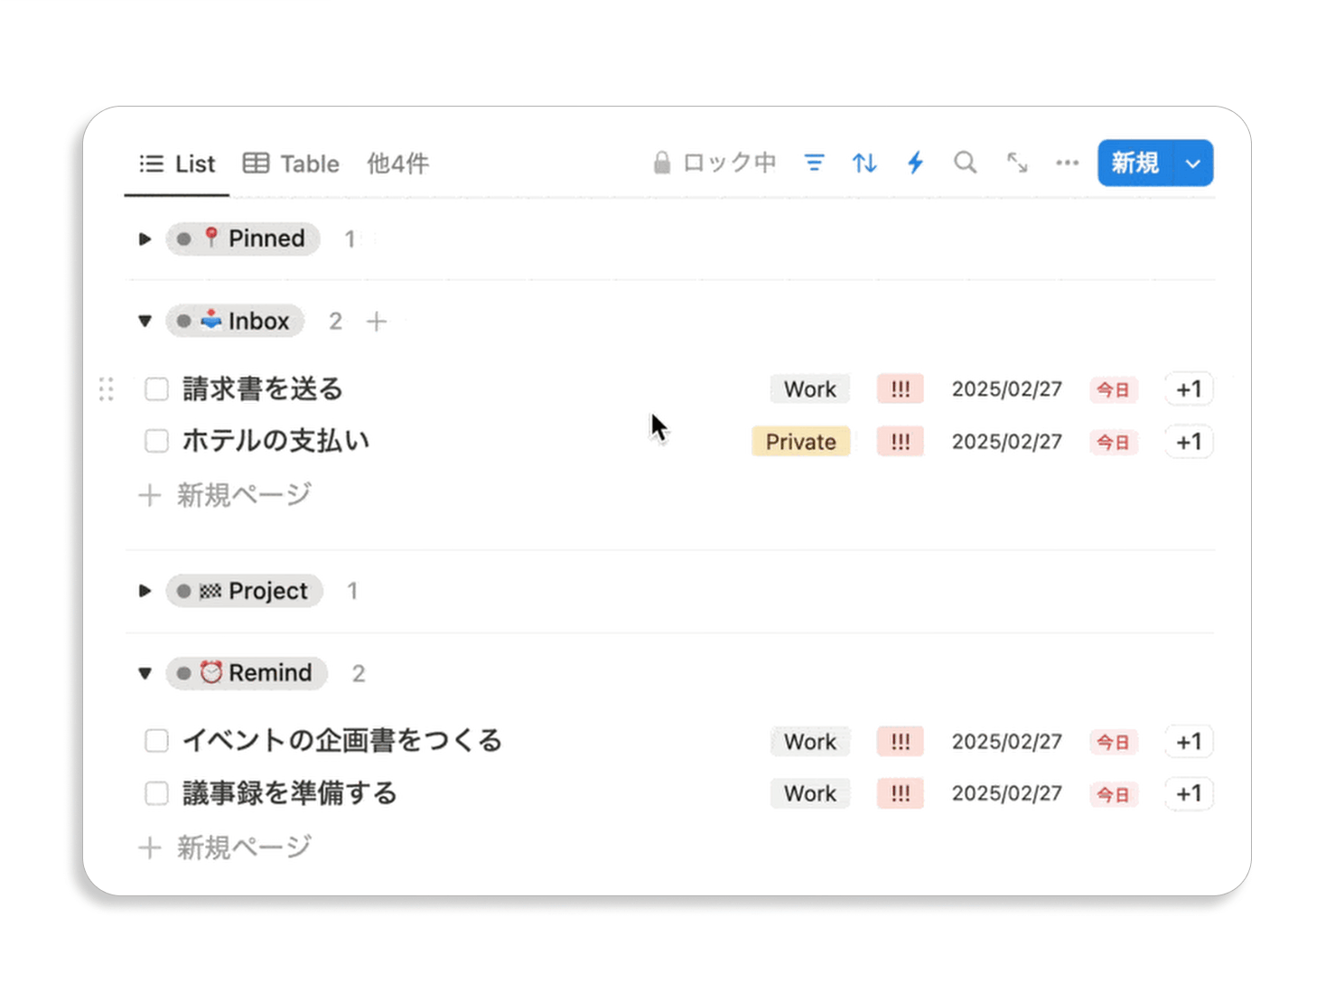
Task: Click the sort arrows icon
Action: 864,163
